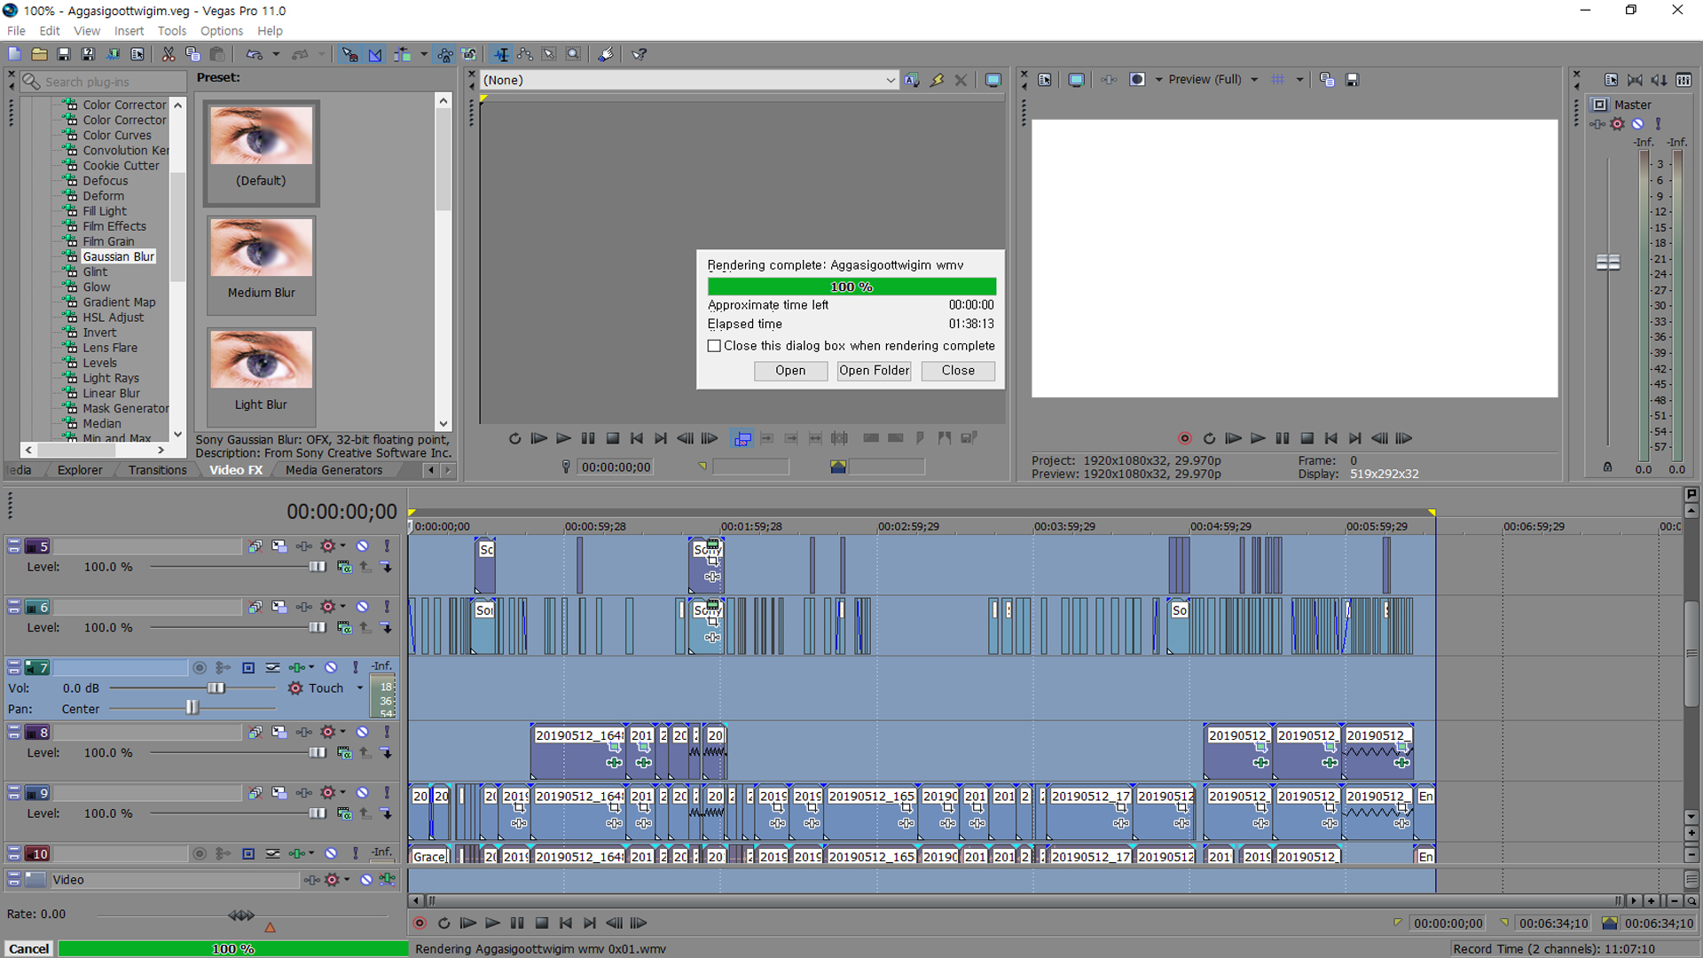Click the track 7 volume slider handle

[216, 688]
